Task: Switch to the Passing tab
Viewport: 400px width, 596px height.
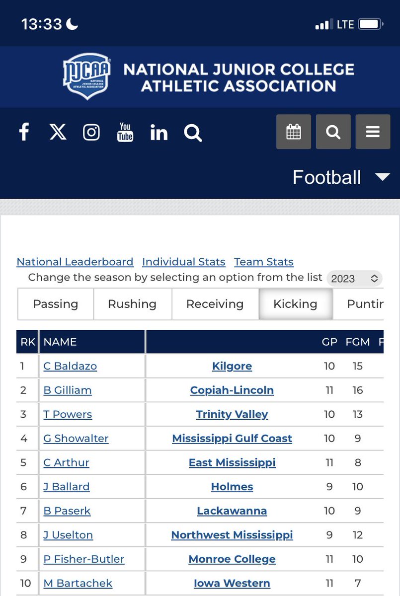Action: click(56, 304)
